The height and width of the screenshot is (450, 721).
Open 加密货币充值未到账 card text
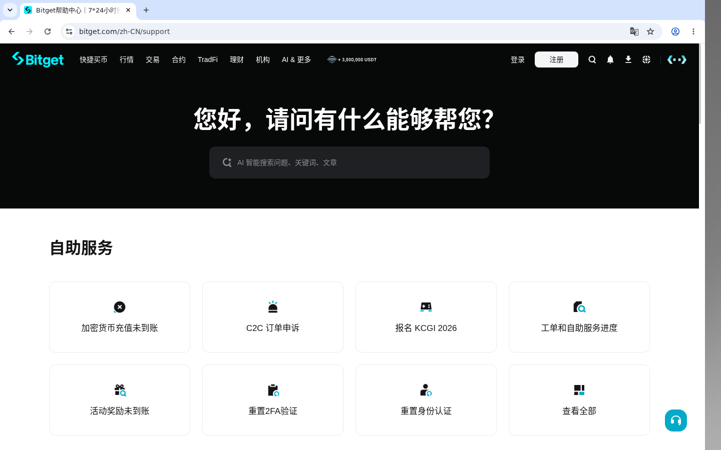click(120, 328)
